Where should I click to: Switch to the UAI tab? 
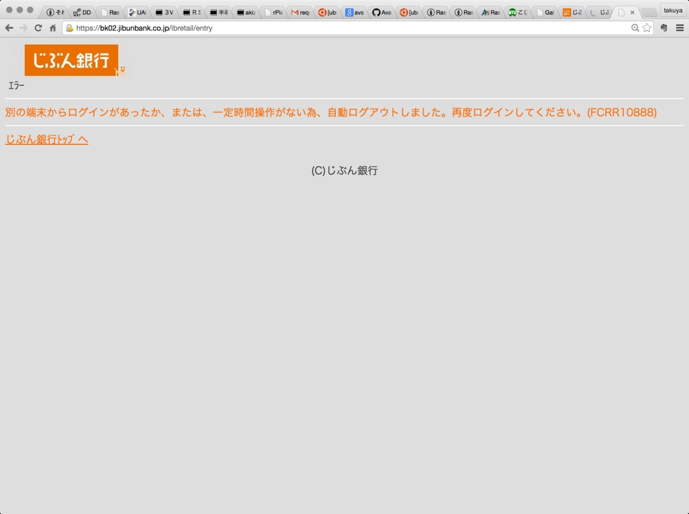point(137,12)
